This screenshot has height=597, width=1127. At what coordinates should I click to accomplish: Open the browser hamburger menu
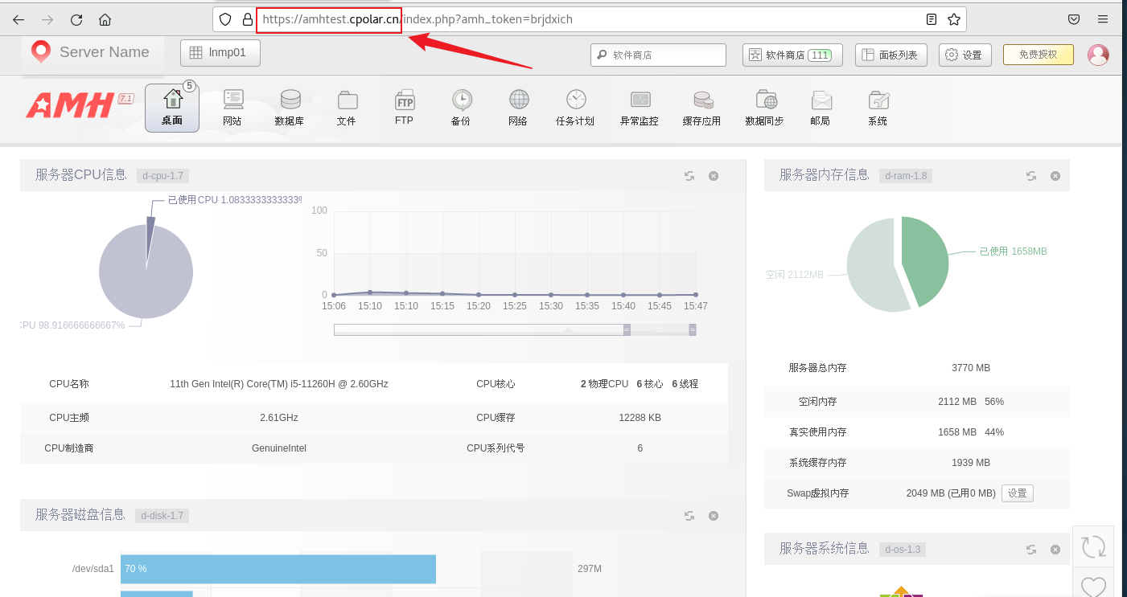pyautogui.click(x=1102, y=19)
